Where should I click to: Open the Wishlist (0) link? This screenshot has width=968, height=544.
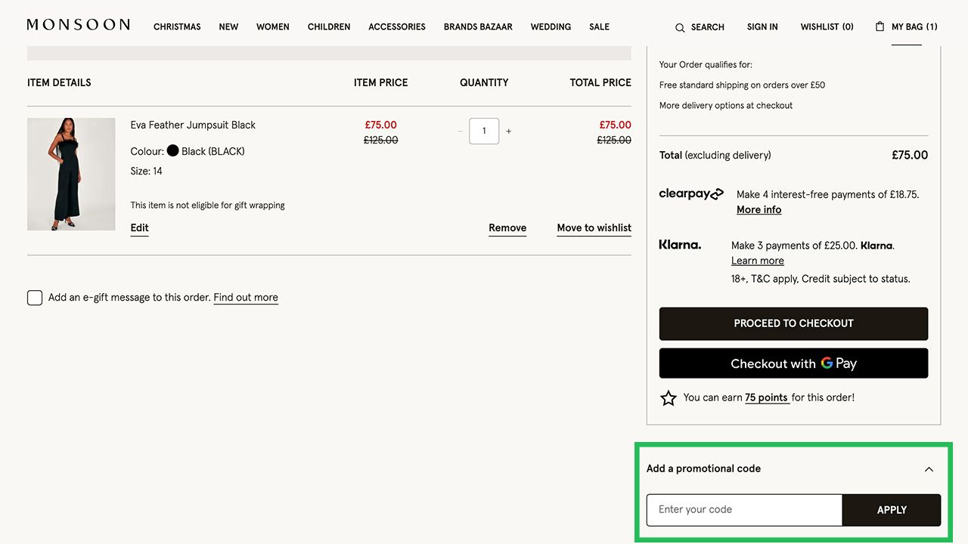pyautogui.click(x=827, y=26)
